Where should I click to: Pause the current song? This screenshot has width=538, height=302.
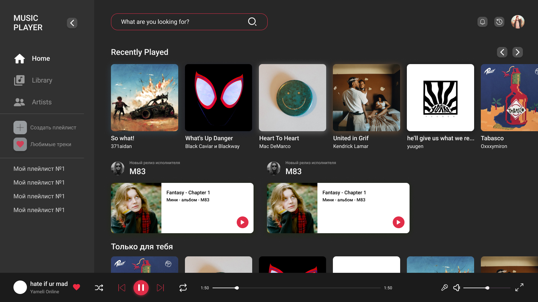[141, 288]
